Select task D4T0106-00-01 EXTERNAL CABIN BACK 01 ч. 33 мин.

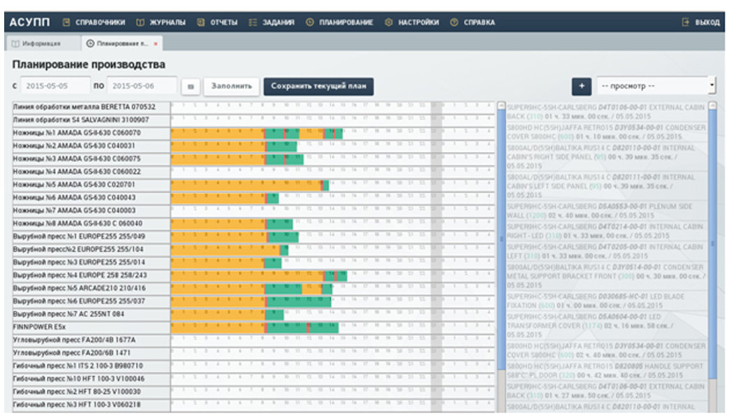click(x=607, y=112)
